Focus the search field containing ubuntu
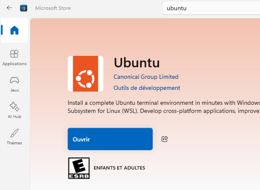Screen dimensions: 260x190 (x=211, y=8)
